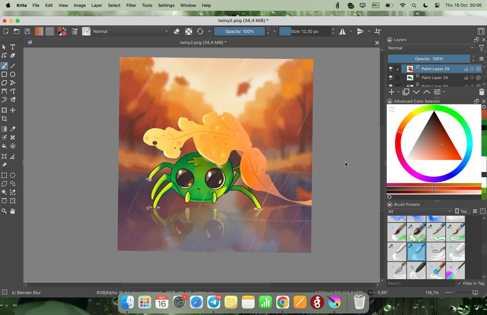Viewport: 487px width, 315px height.
Task: Select the Freehand Brush tool
Action: (x=4, y=65)
